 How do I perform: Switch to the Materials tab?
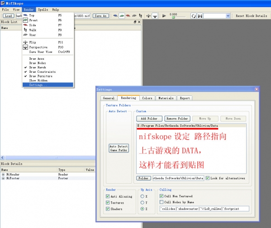tap(166, 98)
